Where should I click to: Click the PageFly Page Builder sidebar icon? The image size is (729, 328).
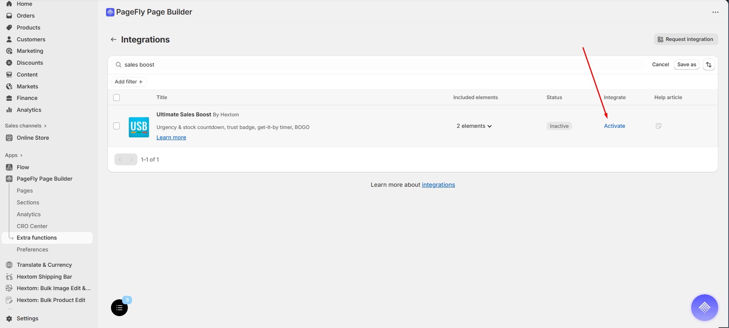tap(9, 179)
